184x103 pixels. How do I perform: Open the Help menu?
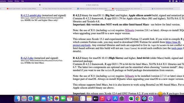pos(22,1)
